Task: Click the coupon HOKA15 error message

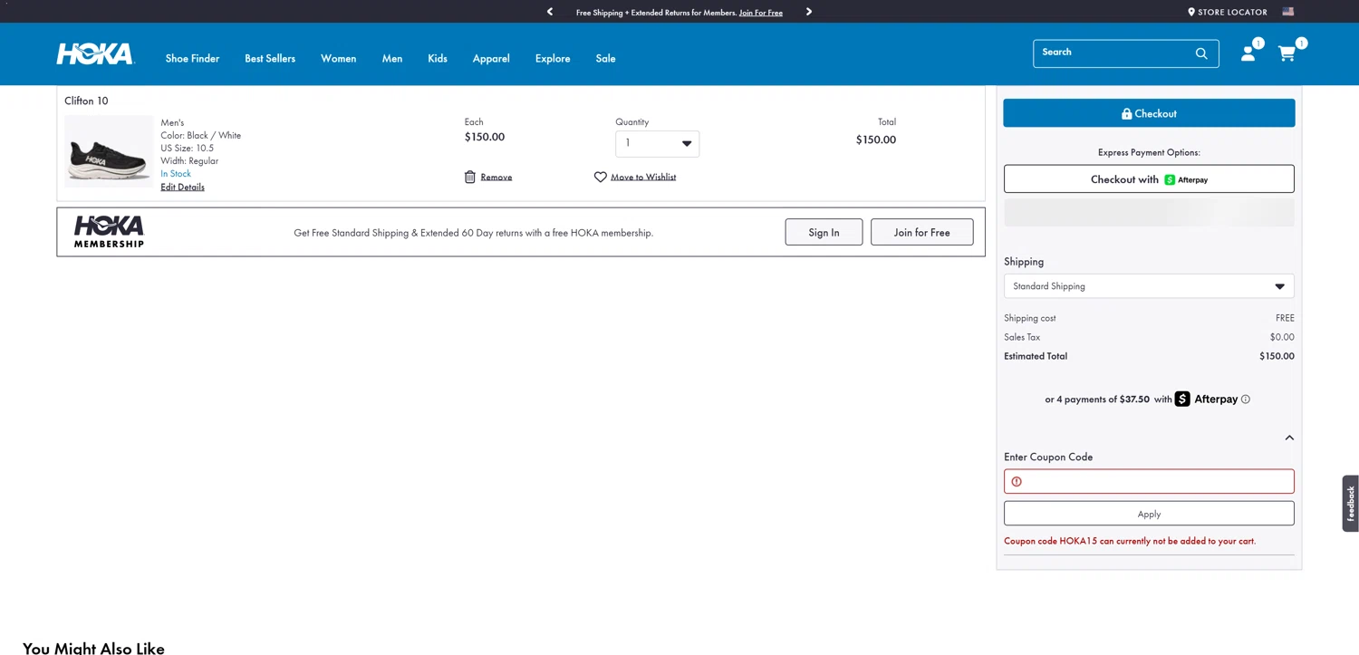Action: point(1130,541)
